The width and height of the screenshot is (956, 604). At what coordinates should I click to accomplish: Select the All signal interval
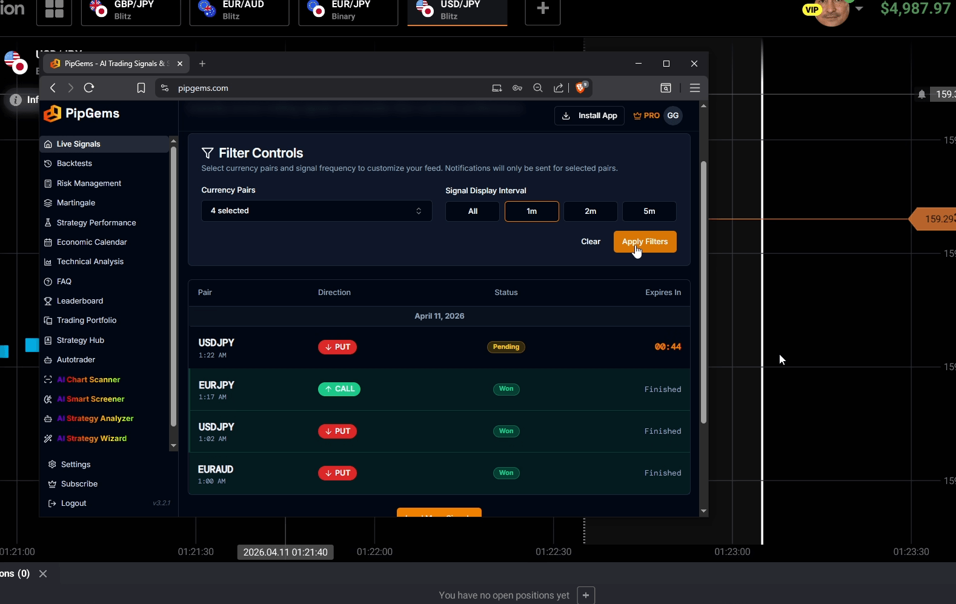tap(473, 211)
